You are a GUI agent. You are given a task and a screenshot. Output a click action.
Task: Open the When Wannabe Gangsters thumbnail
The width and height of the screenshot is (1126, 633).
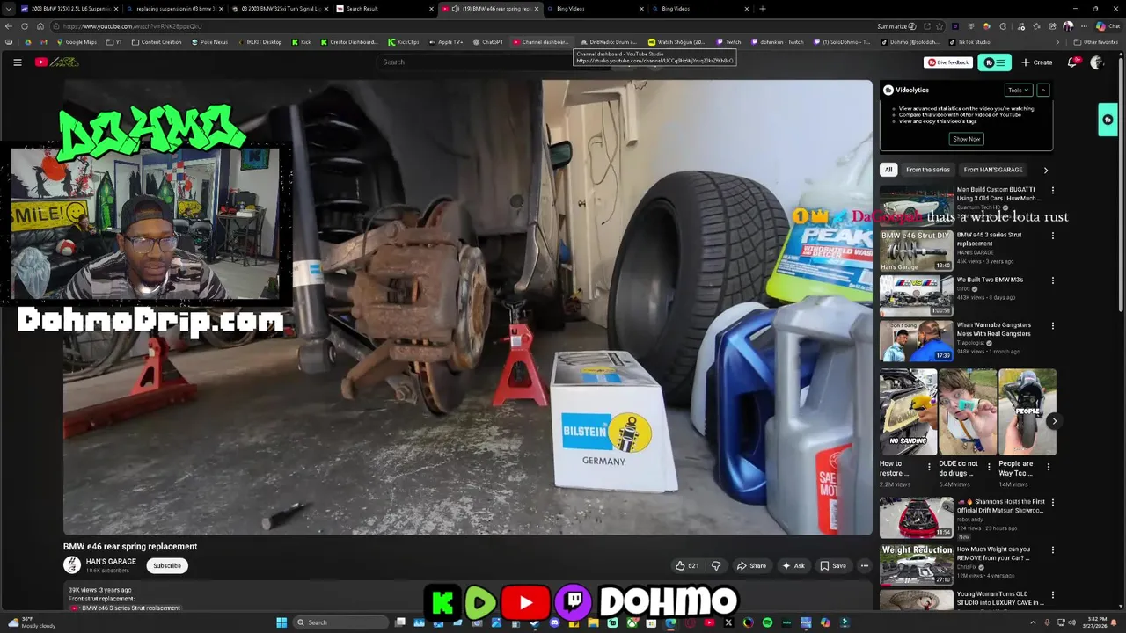tap(917, 341)
